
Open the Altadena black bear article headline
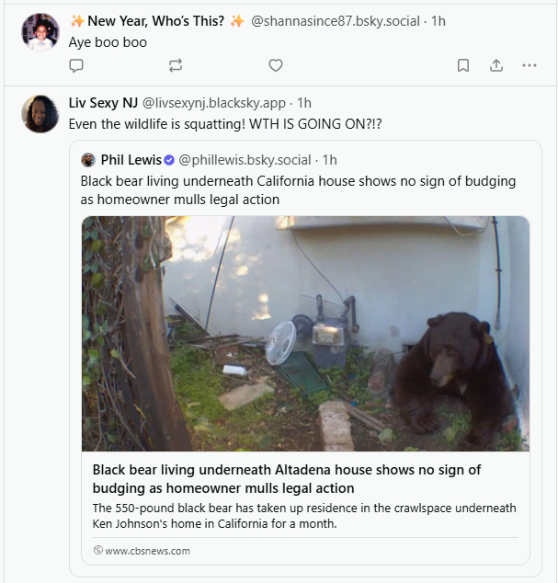click(x=286, y=478)
